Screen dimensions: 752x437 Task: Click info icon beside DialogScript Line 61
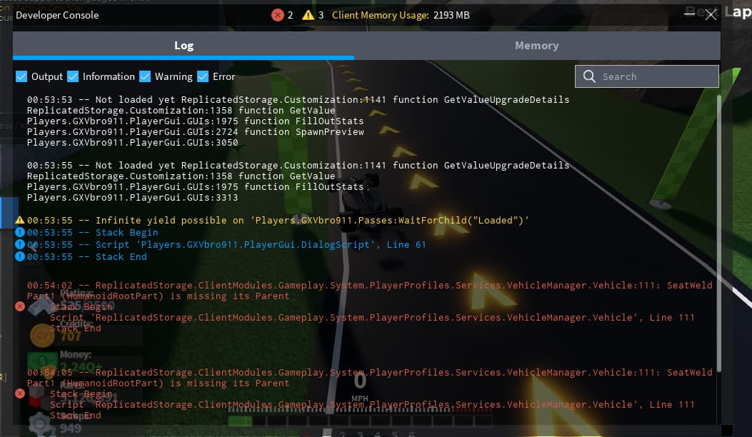point(20,245)
